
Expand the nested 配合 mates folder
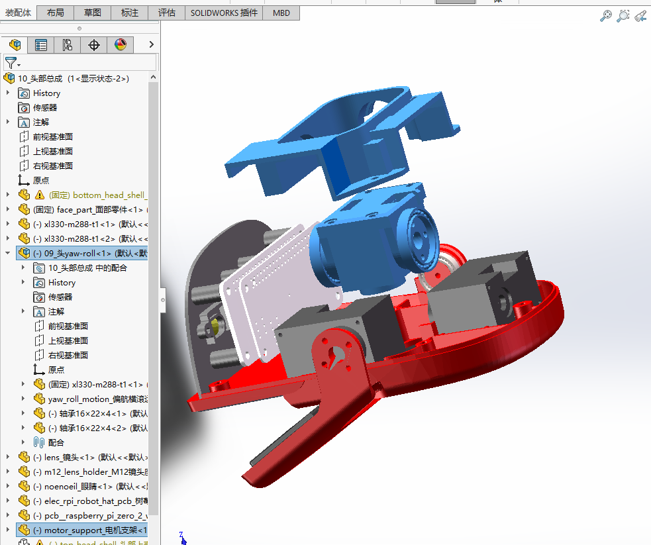pos(23,442)
